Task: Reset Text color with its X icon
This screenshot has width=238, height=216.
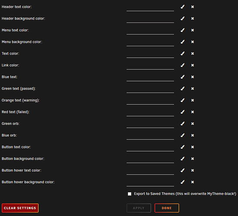Action: pos(192,54)
